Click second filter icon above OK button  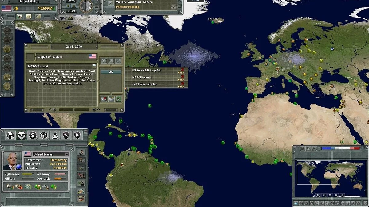point(111,61)
